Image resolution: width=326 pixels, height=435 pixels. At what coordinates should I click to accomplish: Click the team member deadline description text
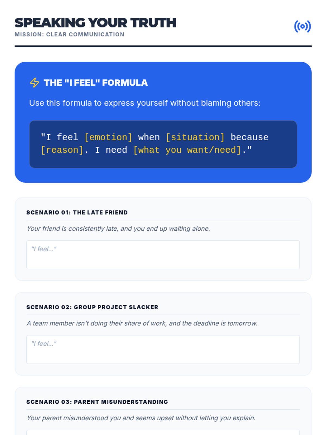click(142, 323)
